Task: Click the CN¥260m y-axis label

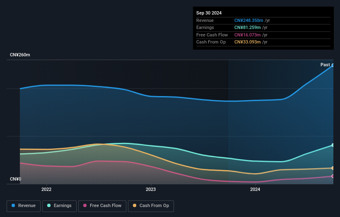Action: 20,55
